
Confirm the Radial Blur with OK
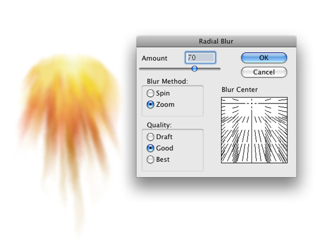[x=264, y=58]
